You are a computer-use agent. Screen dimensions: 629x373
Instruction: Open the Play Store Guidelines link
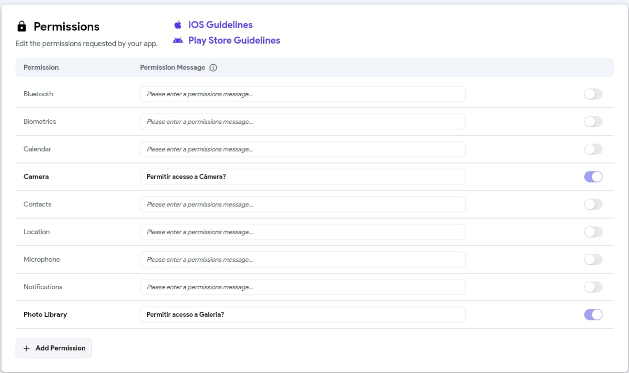(x=234, y=41)
